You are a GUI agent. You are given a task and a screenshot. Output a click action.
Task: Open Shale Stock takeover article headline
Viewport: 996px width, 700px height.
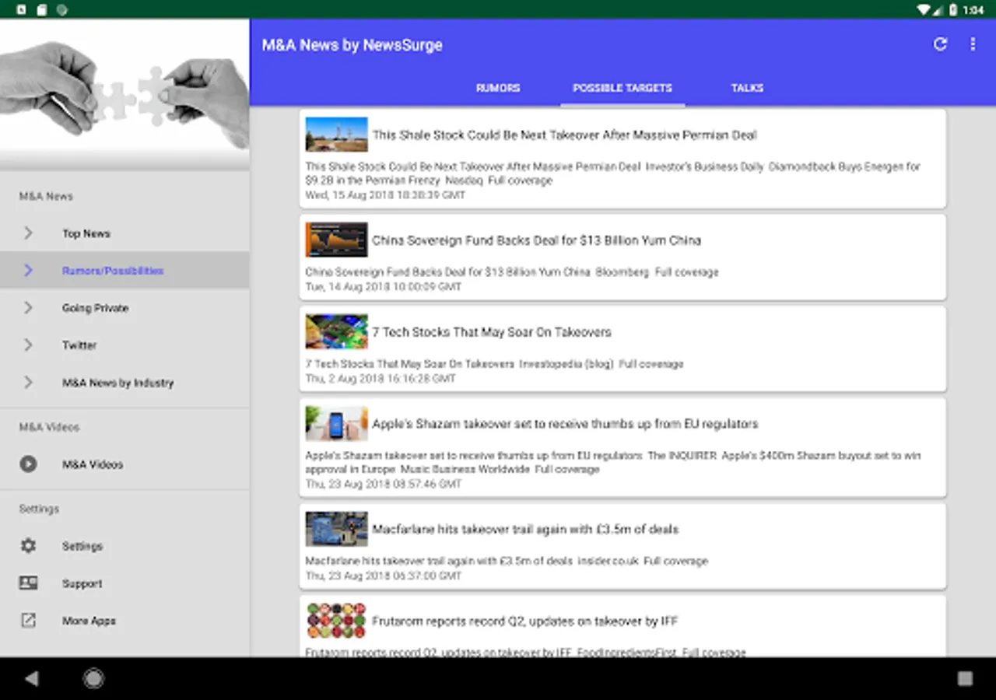pyautogui.click(x=564, y=135)
